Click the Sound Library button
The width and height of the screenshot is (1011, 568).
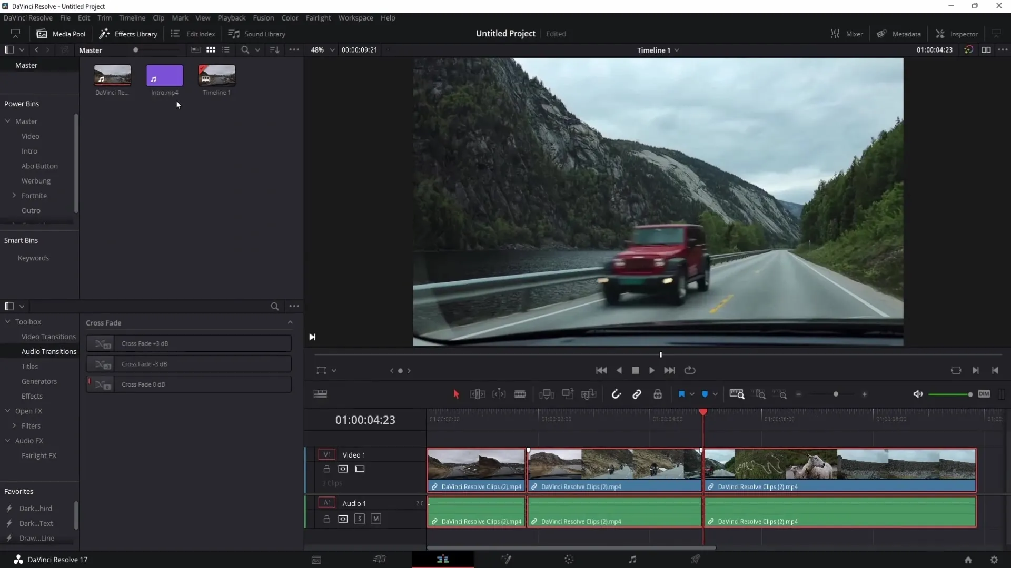tap(257, 33)
